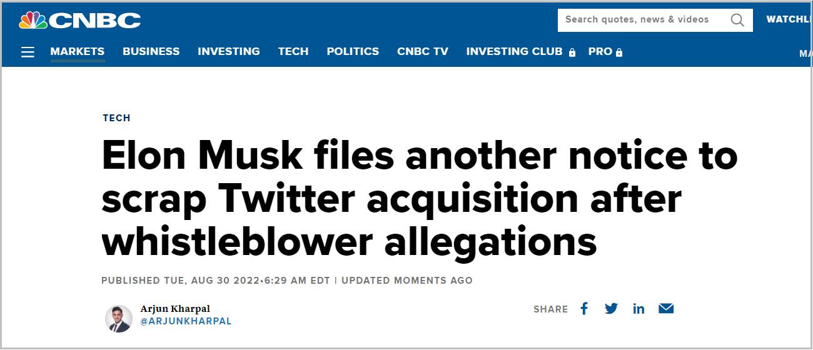Open the PRO subscription section

coord(605,52)
